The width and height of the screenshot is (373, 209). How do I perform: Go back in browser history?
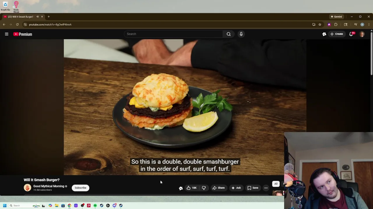[x=4, y=24]
